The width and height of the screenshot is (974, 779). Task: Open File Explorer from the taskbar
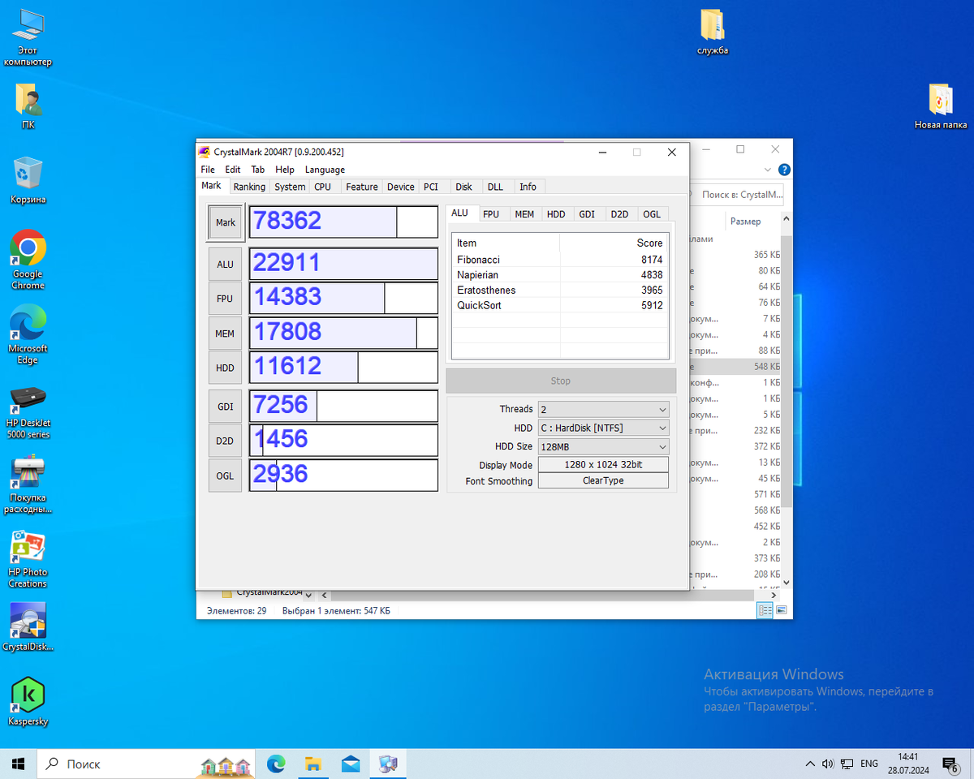[x=313, y=764]
